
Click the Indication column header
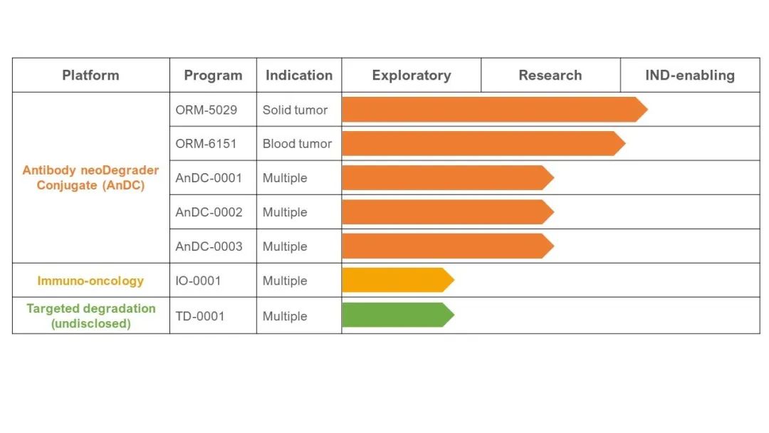point(299,75)
